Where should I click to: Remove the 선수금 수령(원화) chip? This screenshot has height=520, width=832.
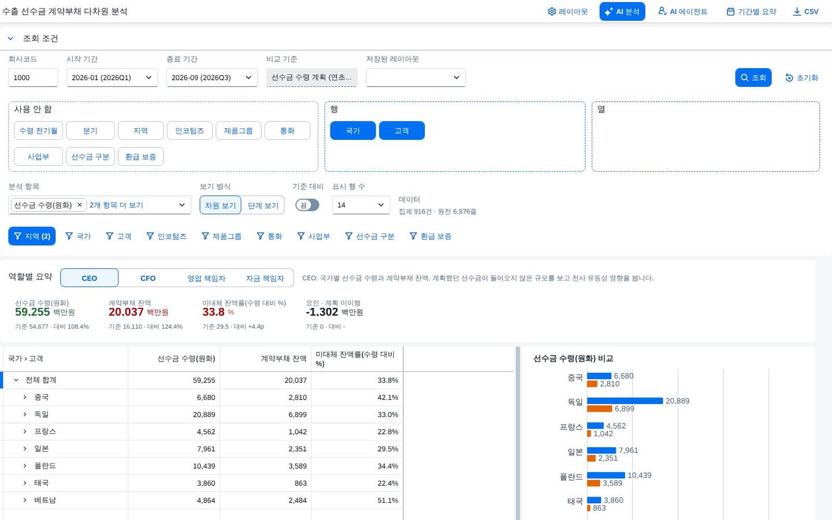pyautogui.click(x=80, y=205)
